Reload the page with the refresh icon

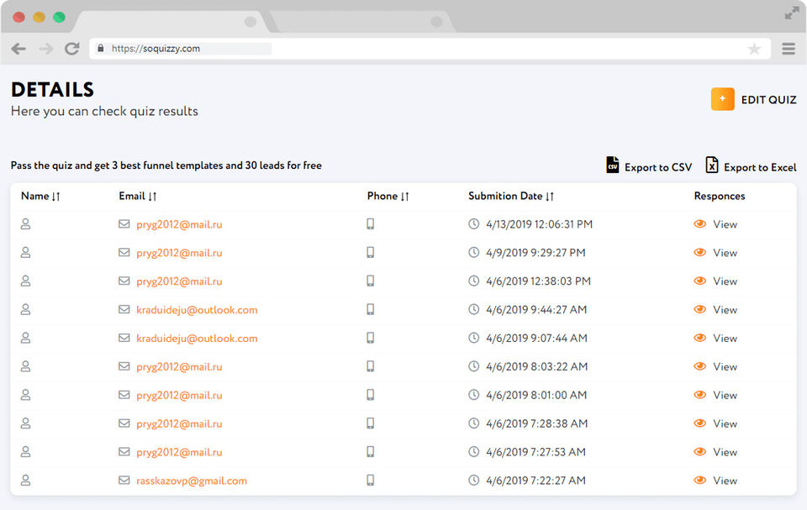(72, 49)
